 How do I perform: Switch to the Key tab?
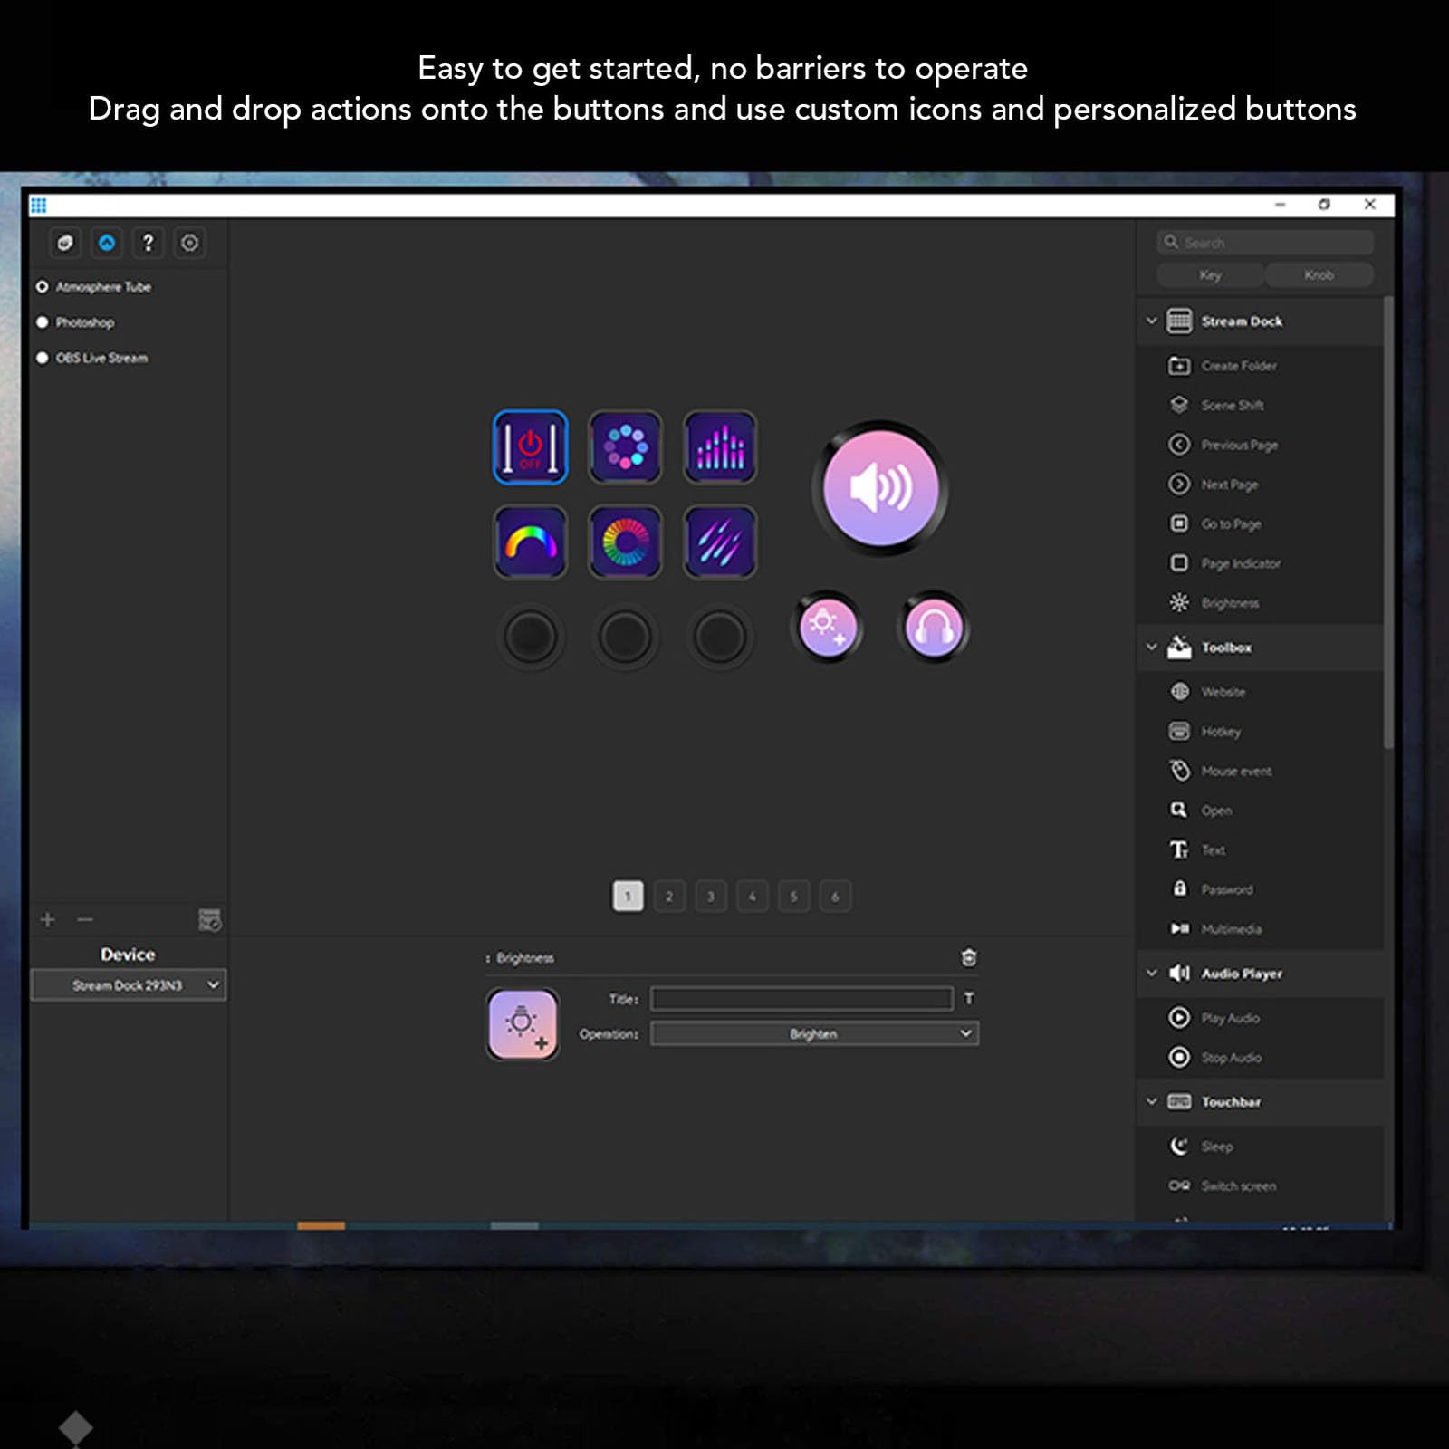[x=1210, y=274]
